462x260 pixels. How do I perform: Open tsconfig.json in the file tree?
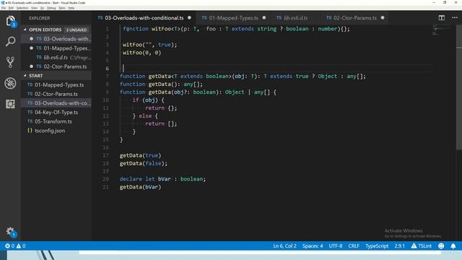56,130
